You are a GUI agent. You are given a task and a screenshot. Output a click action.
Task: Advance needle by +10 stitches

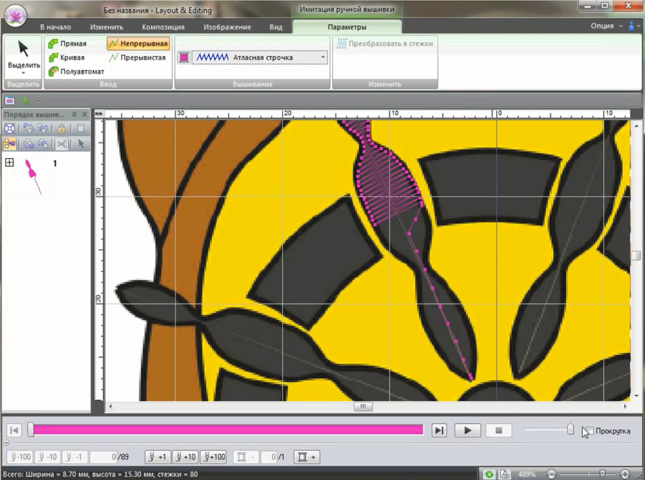185,457
